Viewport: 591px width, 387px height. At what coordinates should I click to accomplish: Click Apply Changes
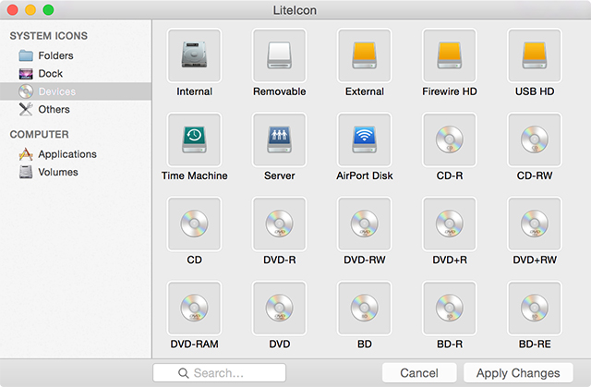(518, 372)
